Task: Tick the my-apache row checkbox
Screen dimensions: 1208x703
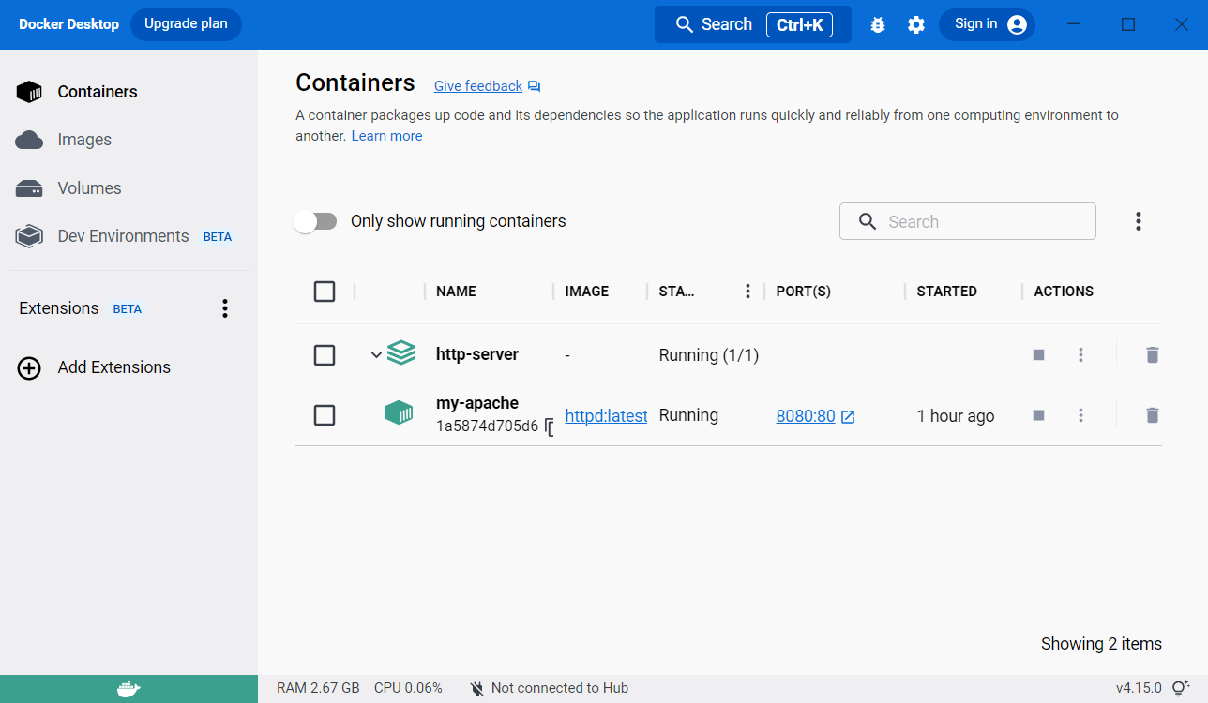Action: click(x=325, y=415)
